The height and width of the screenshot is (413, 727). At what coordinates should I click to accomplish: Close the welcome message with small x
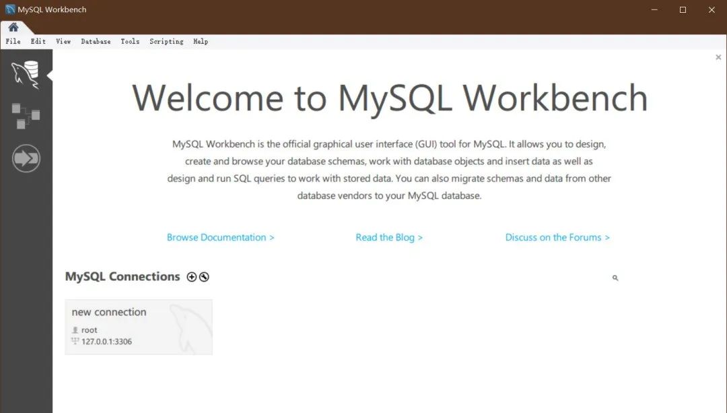(718, 57)
